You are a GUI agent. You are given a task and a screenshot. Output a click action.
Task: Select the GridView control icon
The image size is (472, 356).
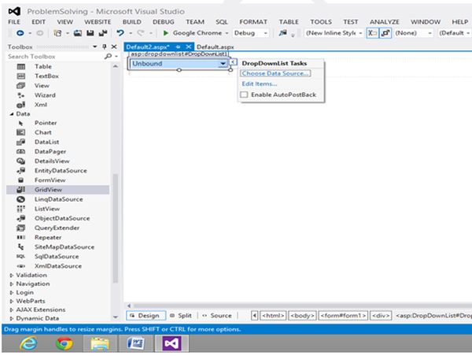tap(20, 190)
